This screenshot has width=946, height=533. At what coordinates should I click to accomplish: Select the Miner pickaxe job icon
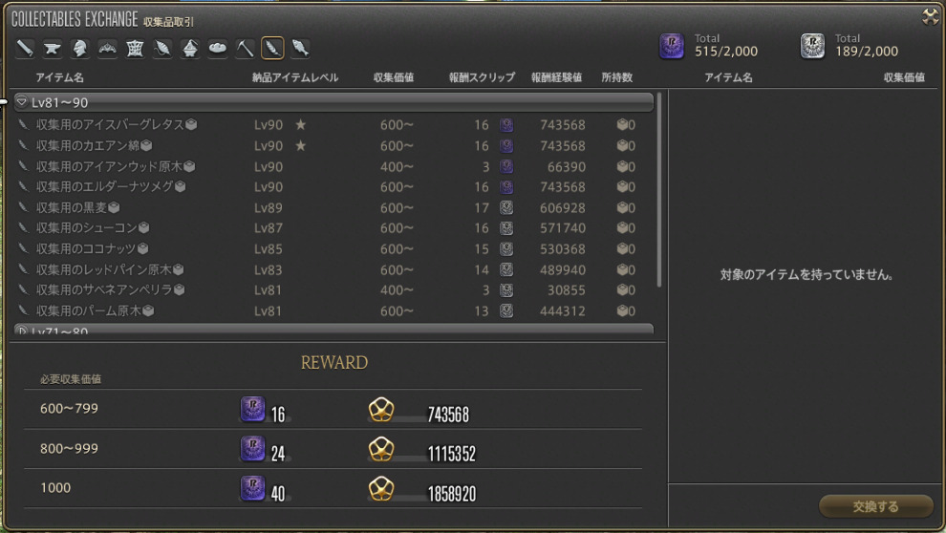coord(245,48)
